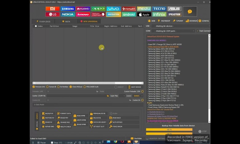Open the CONFIG tab
Screen dimensions: 240x144
[204, 21]
